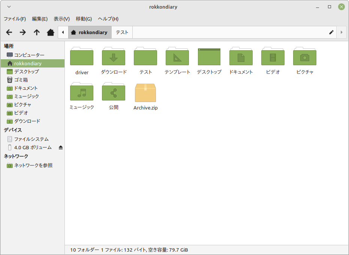Image resolution: width=349 pixels, height=255 pixels.
Task: Open 4.0 GB ボリューム in sidebar
Action: coord(33,147)
